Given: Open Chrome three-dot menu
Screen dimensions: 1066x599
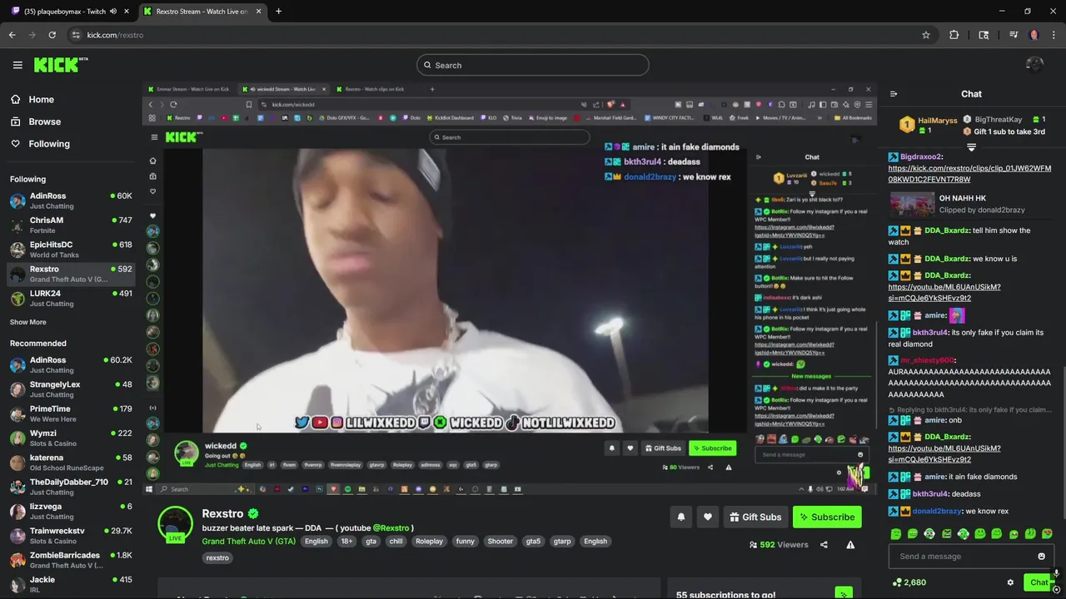Looking at the screenshot, I should (1054, 35).
